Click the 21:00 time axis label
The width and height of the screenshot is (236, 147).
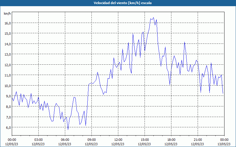(x=198, y=140)
